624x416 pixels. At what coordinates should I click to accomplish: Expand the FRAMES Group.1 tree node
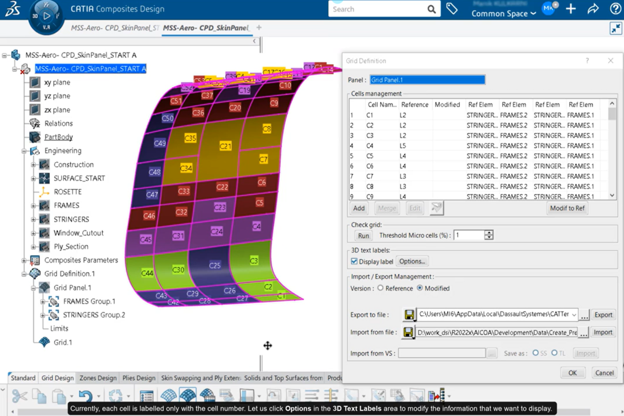(43, 302)
